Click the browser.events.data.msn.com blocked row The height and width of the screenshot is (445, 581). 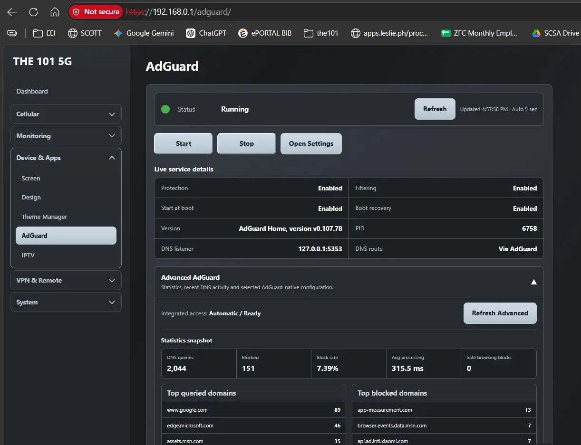(444, 426)
